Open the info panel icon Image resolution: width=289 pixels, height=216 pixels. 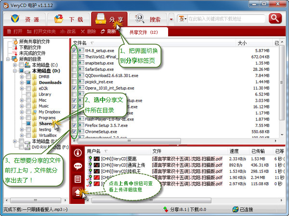pyautogui.click(x=78, y=153)
